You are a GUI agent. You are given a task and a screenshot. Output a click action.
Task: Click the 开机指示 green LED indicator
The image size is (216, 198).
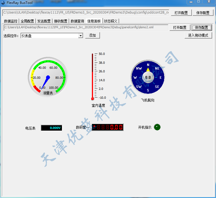point(157,127)
